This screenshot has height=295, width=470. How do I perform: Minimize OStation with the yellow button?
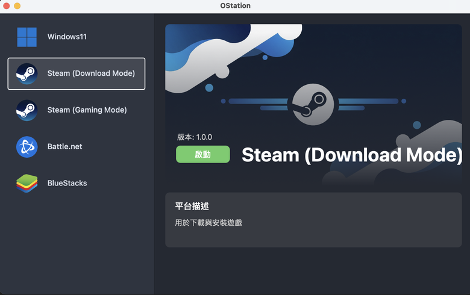pos(17,5)
